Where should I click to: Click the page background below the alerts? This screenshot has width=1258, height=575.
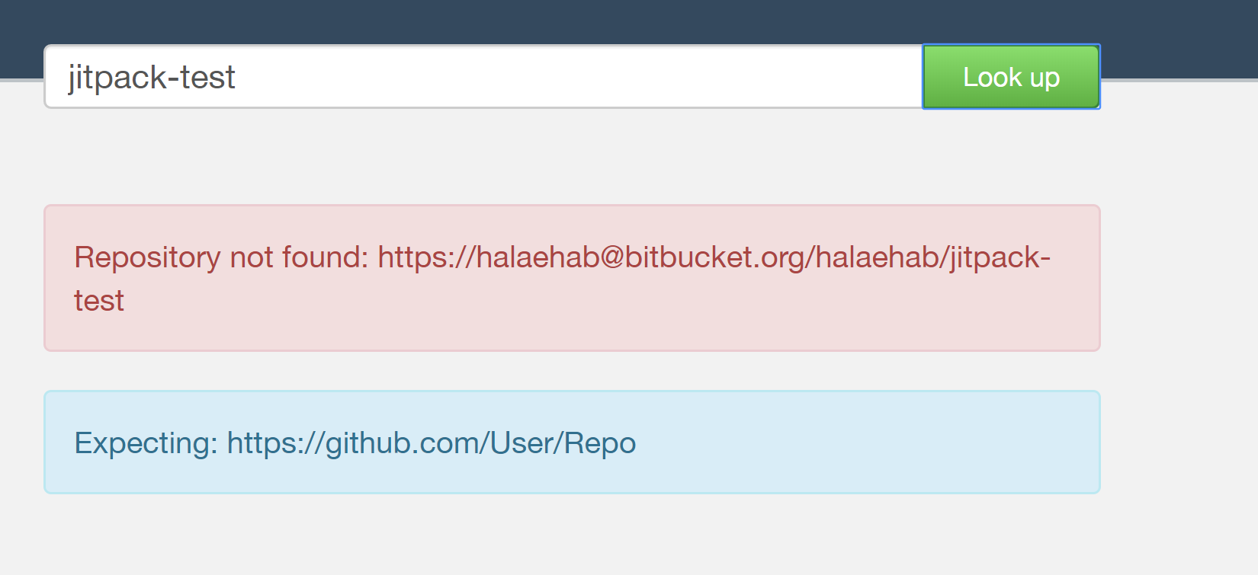point(572,533)
